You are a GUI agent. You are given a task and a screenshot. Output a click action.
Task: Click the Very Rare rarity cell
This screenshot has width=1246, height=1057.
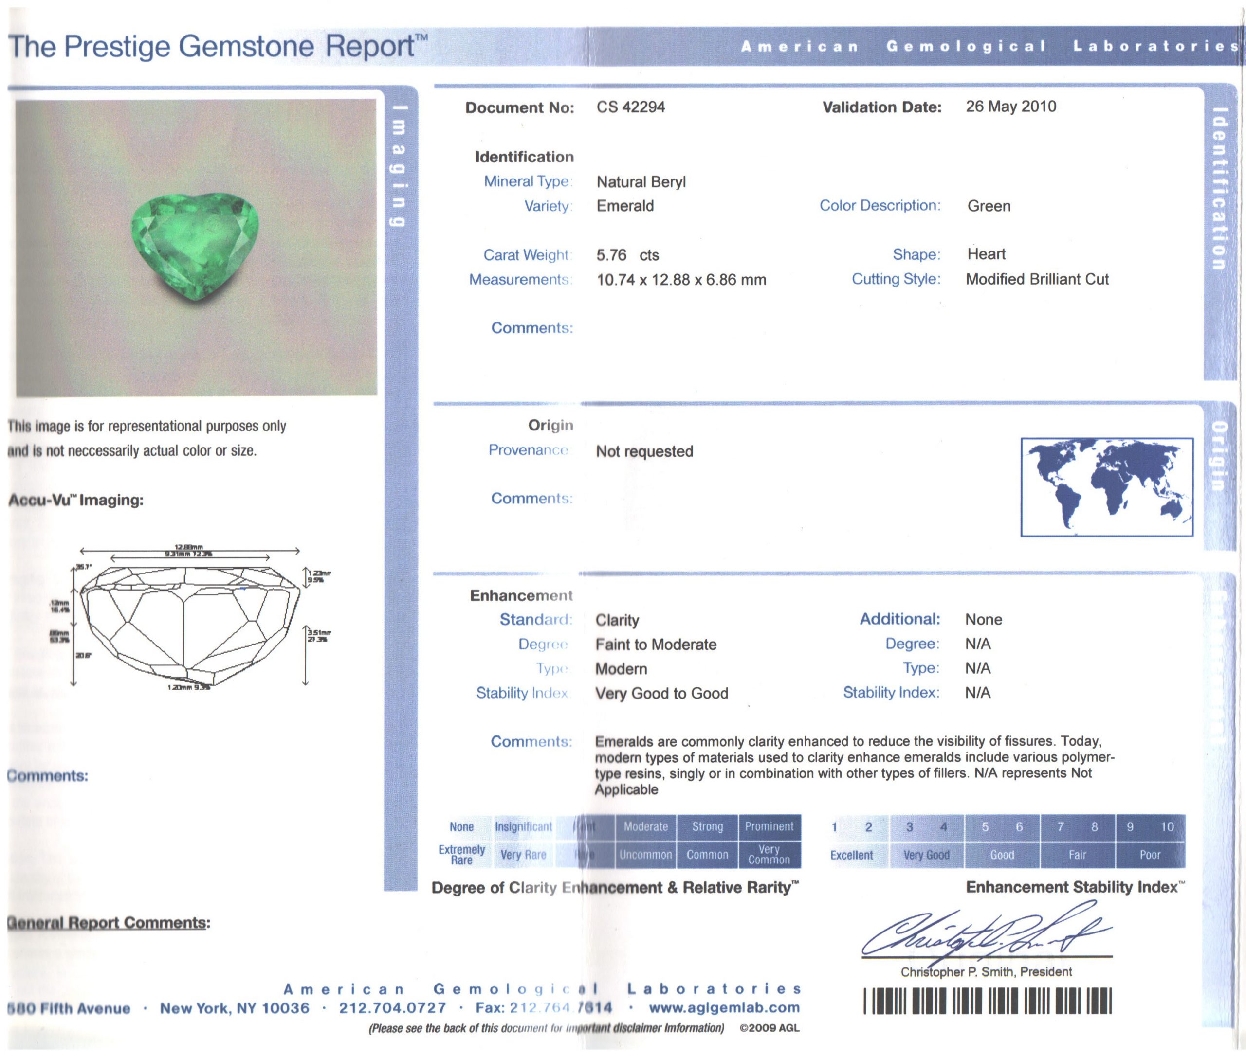pos(523,855)
